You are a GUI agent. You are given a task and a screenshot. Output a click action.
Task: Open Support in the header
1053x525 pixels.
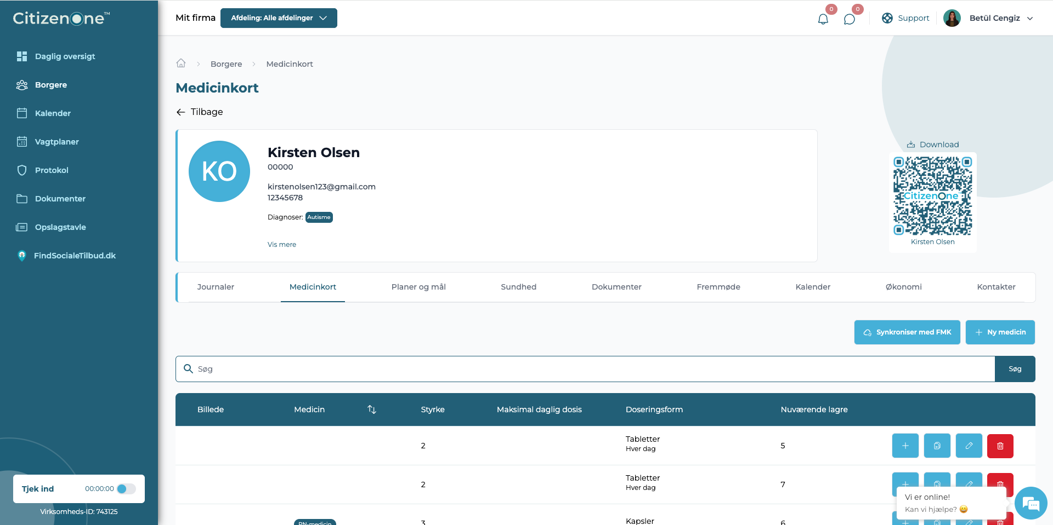point(905,18)
